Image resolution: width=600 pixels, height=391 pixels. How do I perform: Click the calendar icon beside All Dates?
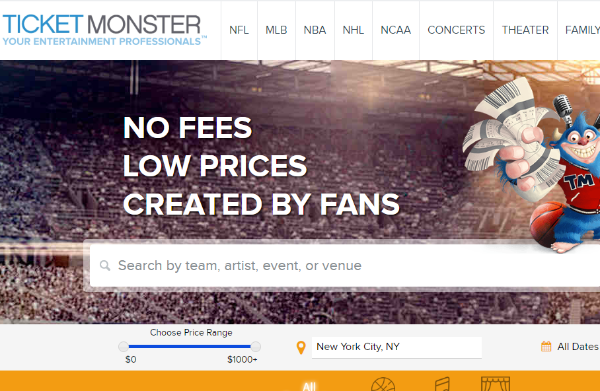546,347
